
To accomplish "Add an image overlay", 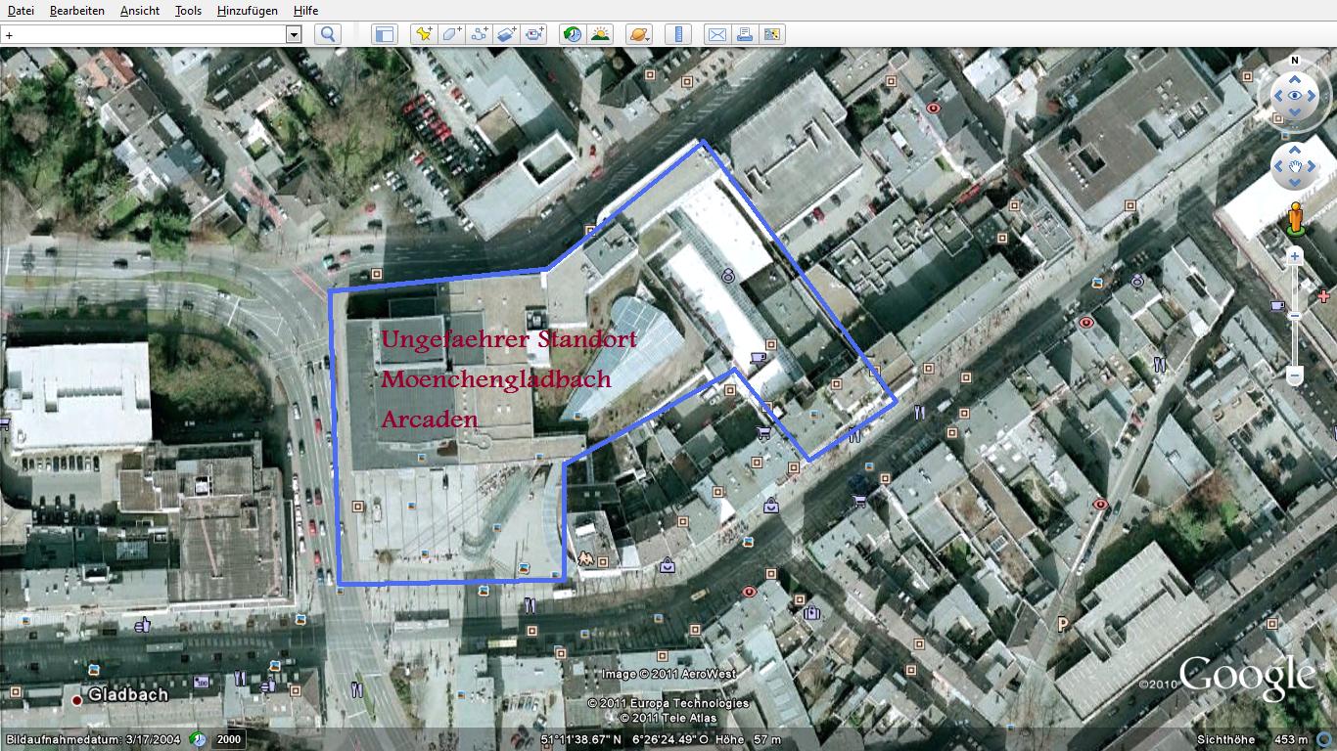I will pos(506,34).
